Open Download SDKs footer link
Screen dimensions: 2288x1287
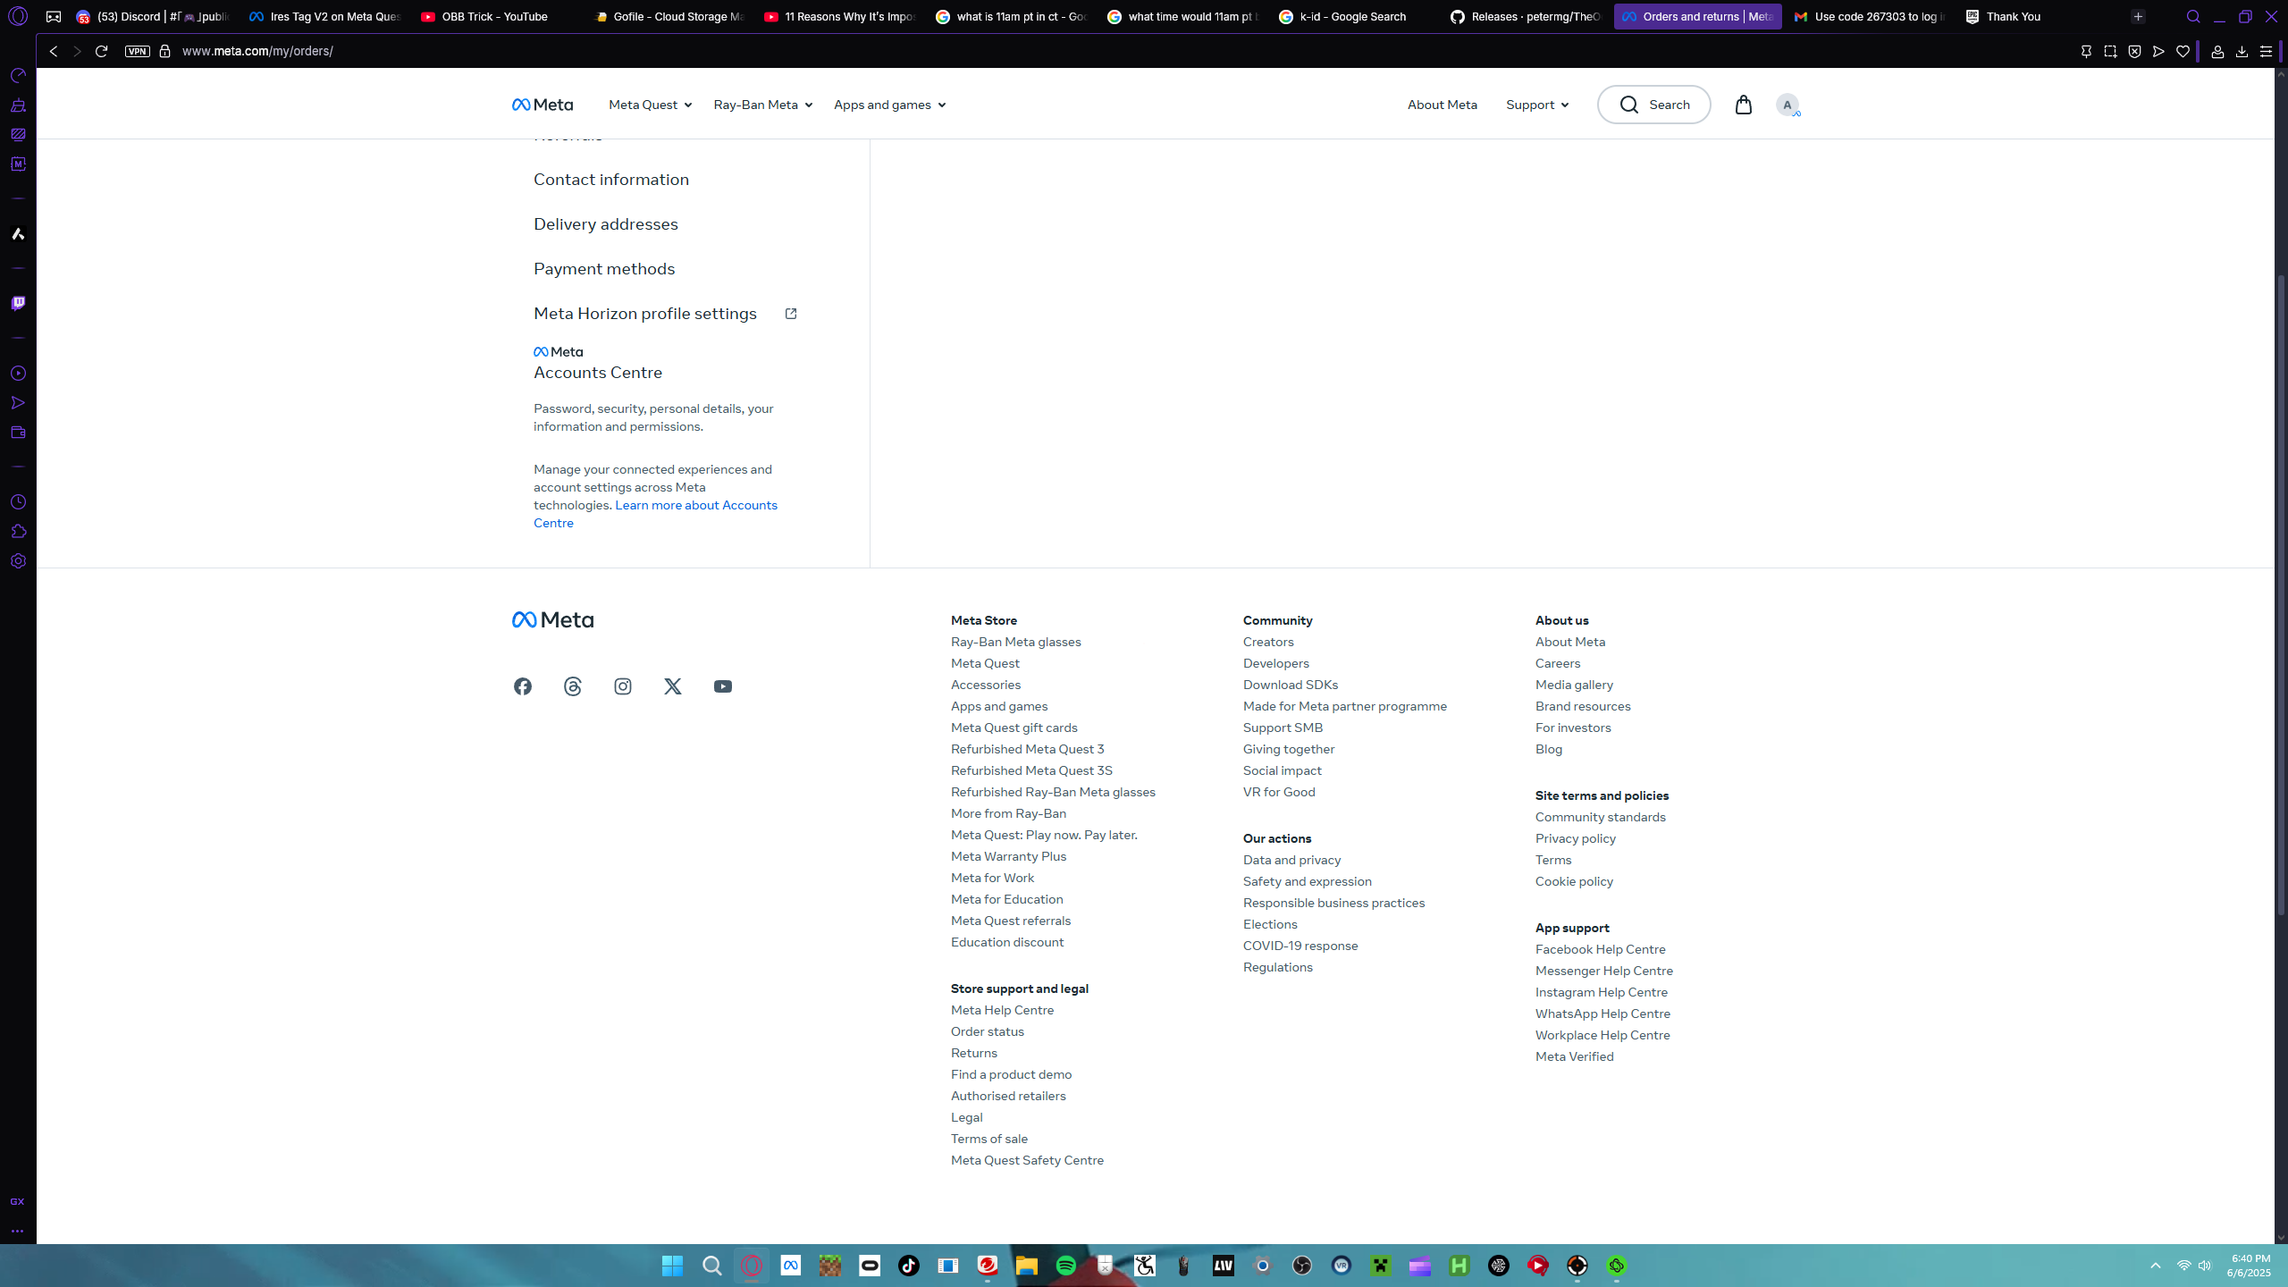click(1291, 685)
